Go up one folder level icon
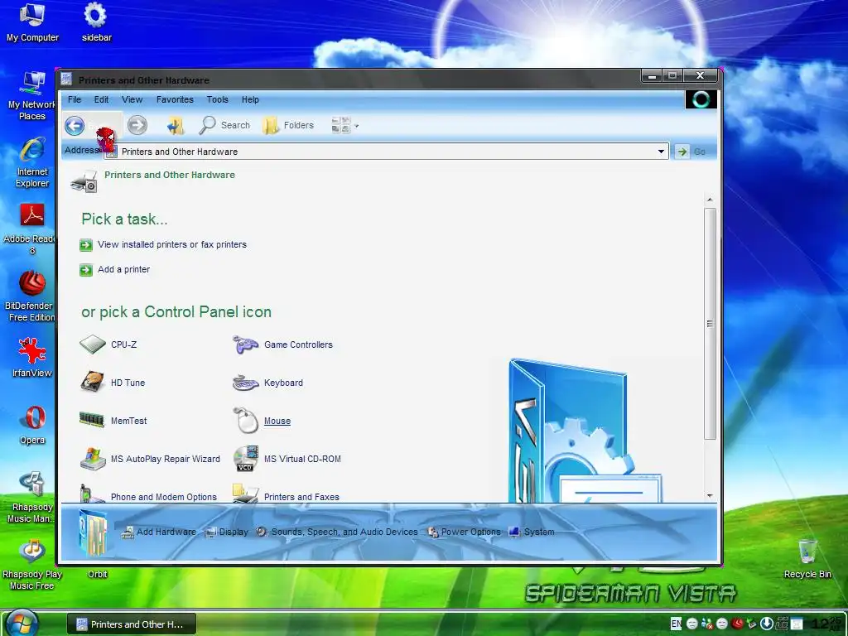 176,126
